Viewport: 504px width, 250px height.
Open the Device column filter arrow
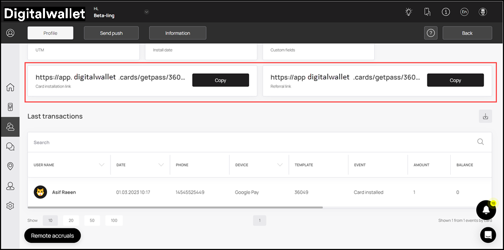coord(280,165)
